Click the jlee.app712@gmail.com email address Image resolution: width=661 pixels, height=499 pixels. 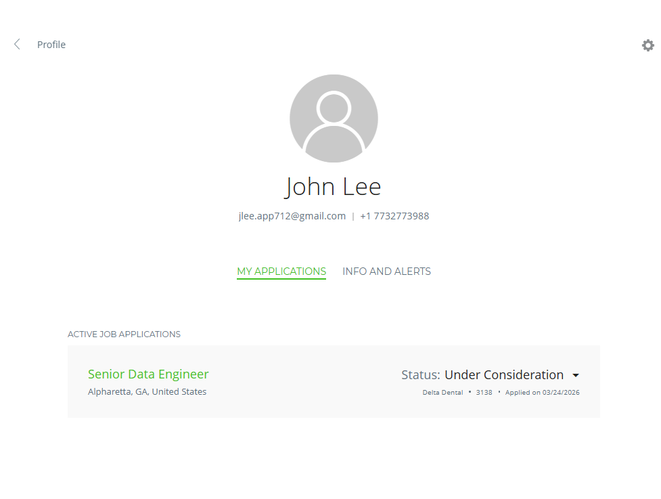coord(292,217)
